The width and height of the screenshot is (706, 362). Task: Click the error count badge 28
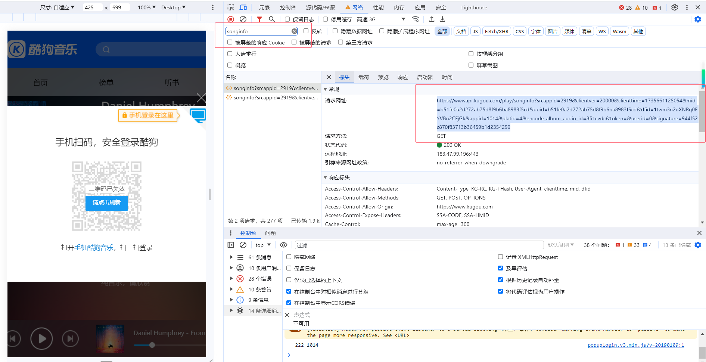625,8
